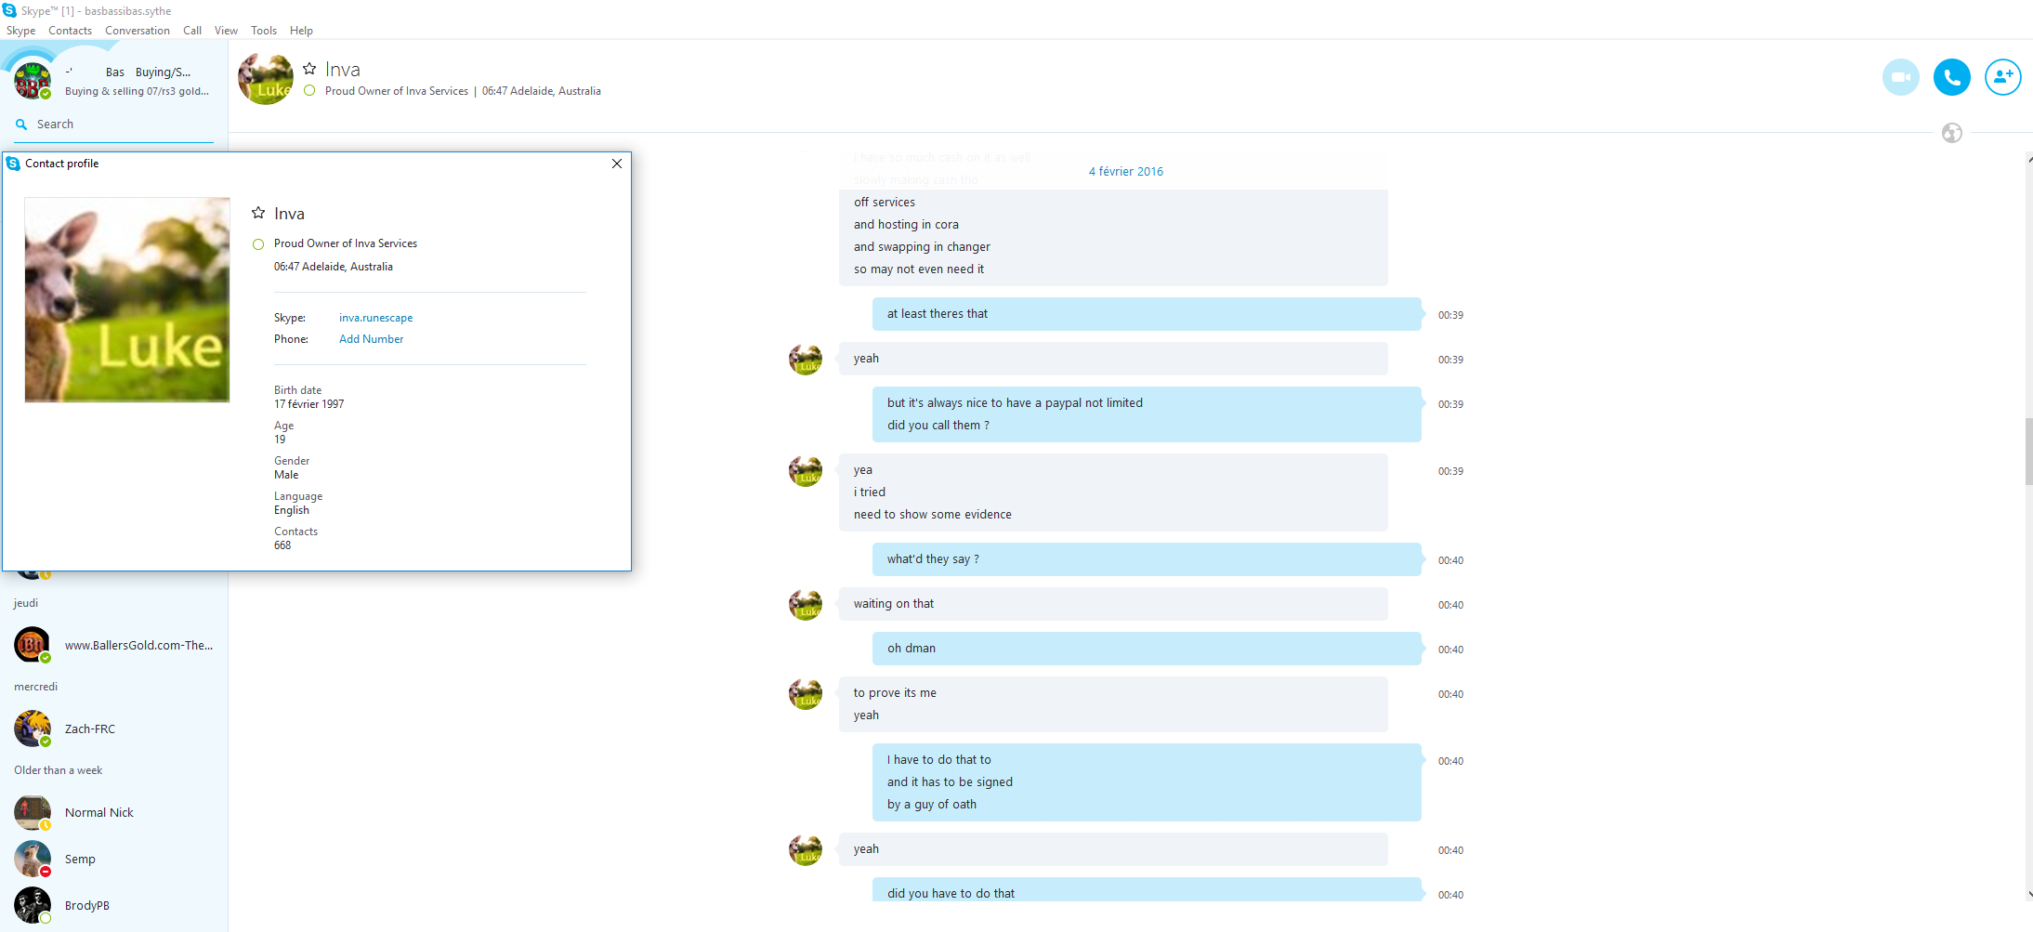
Task: Click Inva's avatar beside 'yea i tried'
Action: (806, 471)
